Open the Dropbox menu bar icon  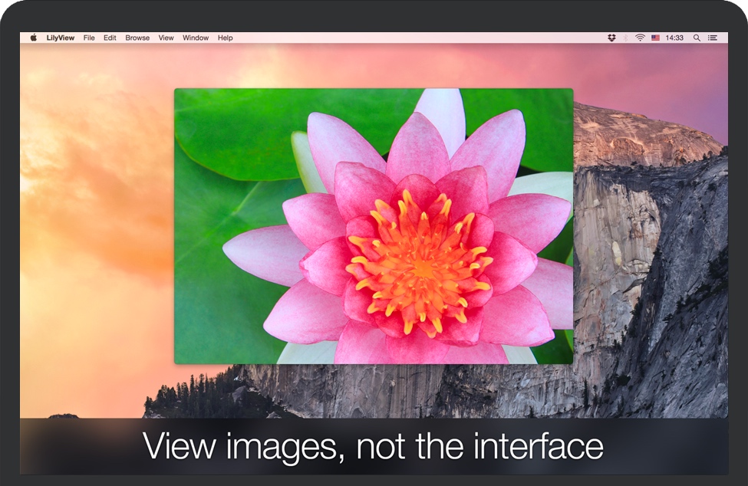coord(611,38)
